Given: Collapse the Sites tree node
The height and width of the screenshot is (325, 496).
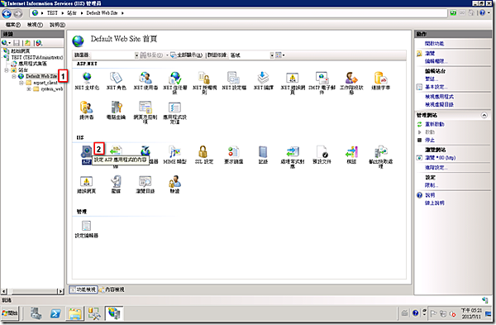Looking at the screenshot, I should click(x=7, y=70).
